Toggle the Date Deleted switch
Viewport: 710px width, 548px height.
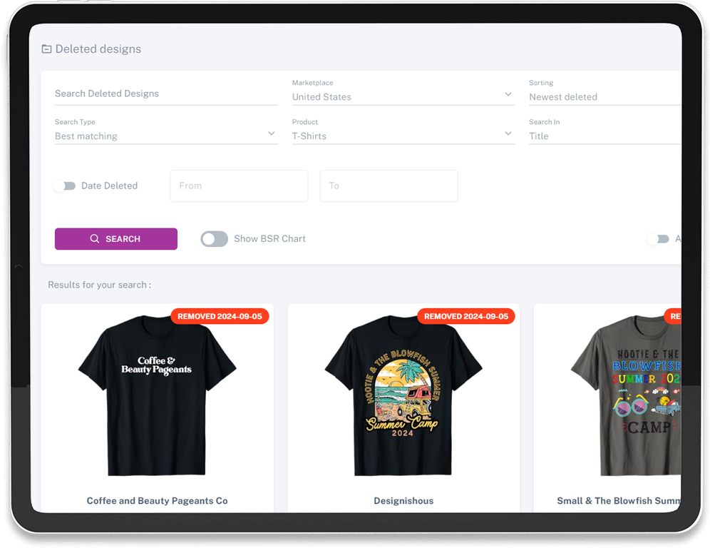(64, 186)
